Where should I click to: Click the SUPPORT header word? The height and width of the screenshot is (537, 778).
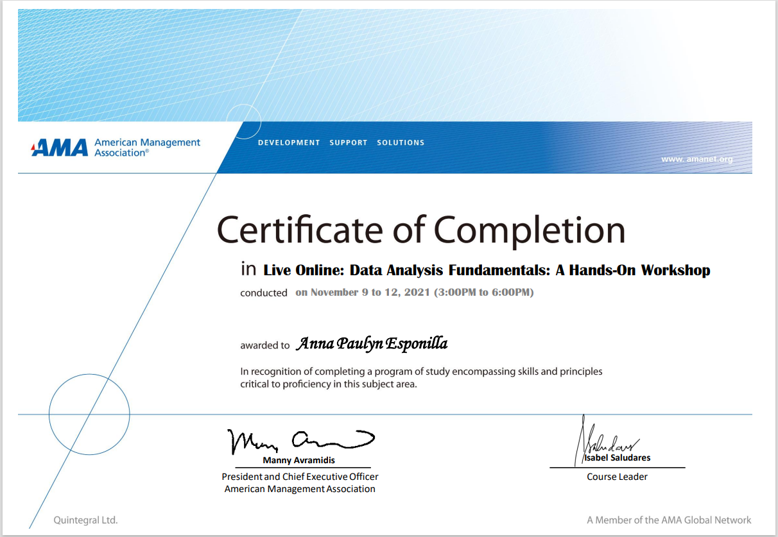click(349, 142)
